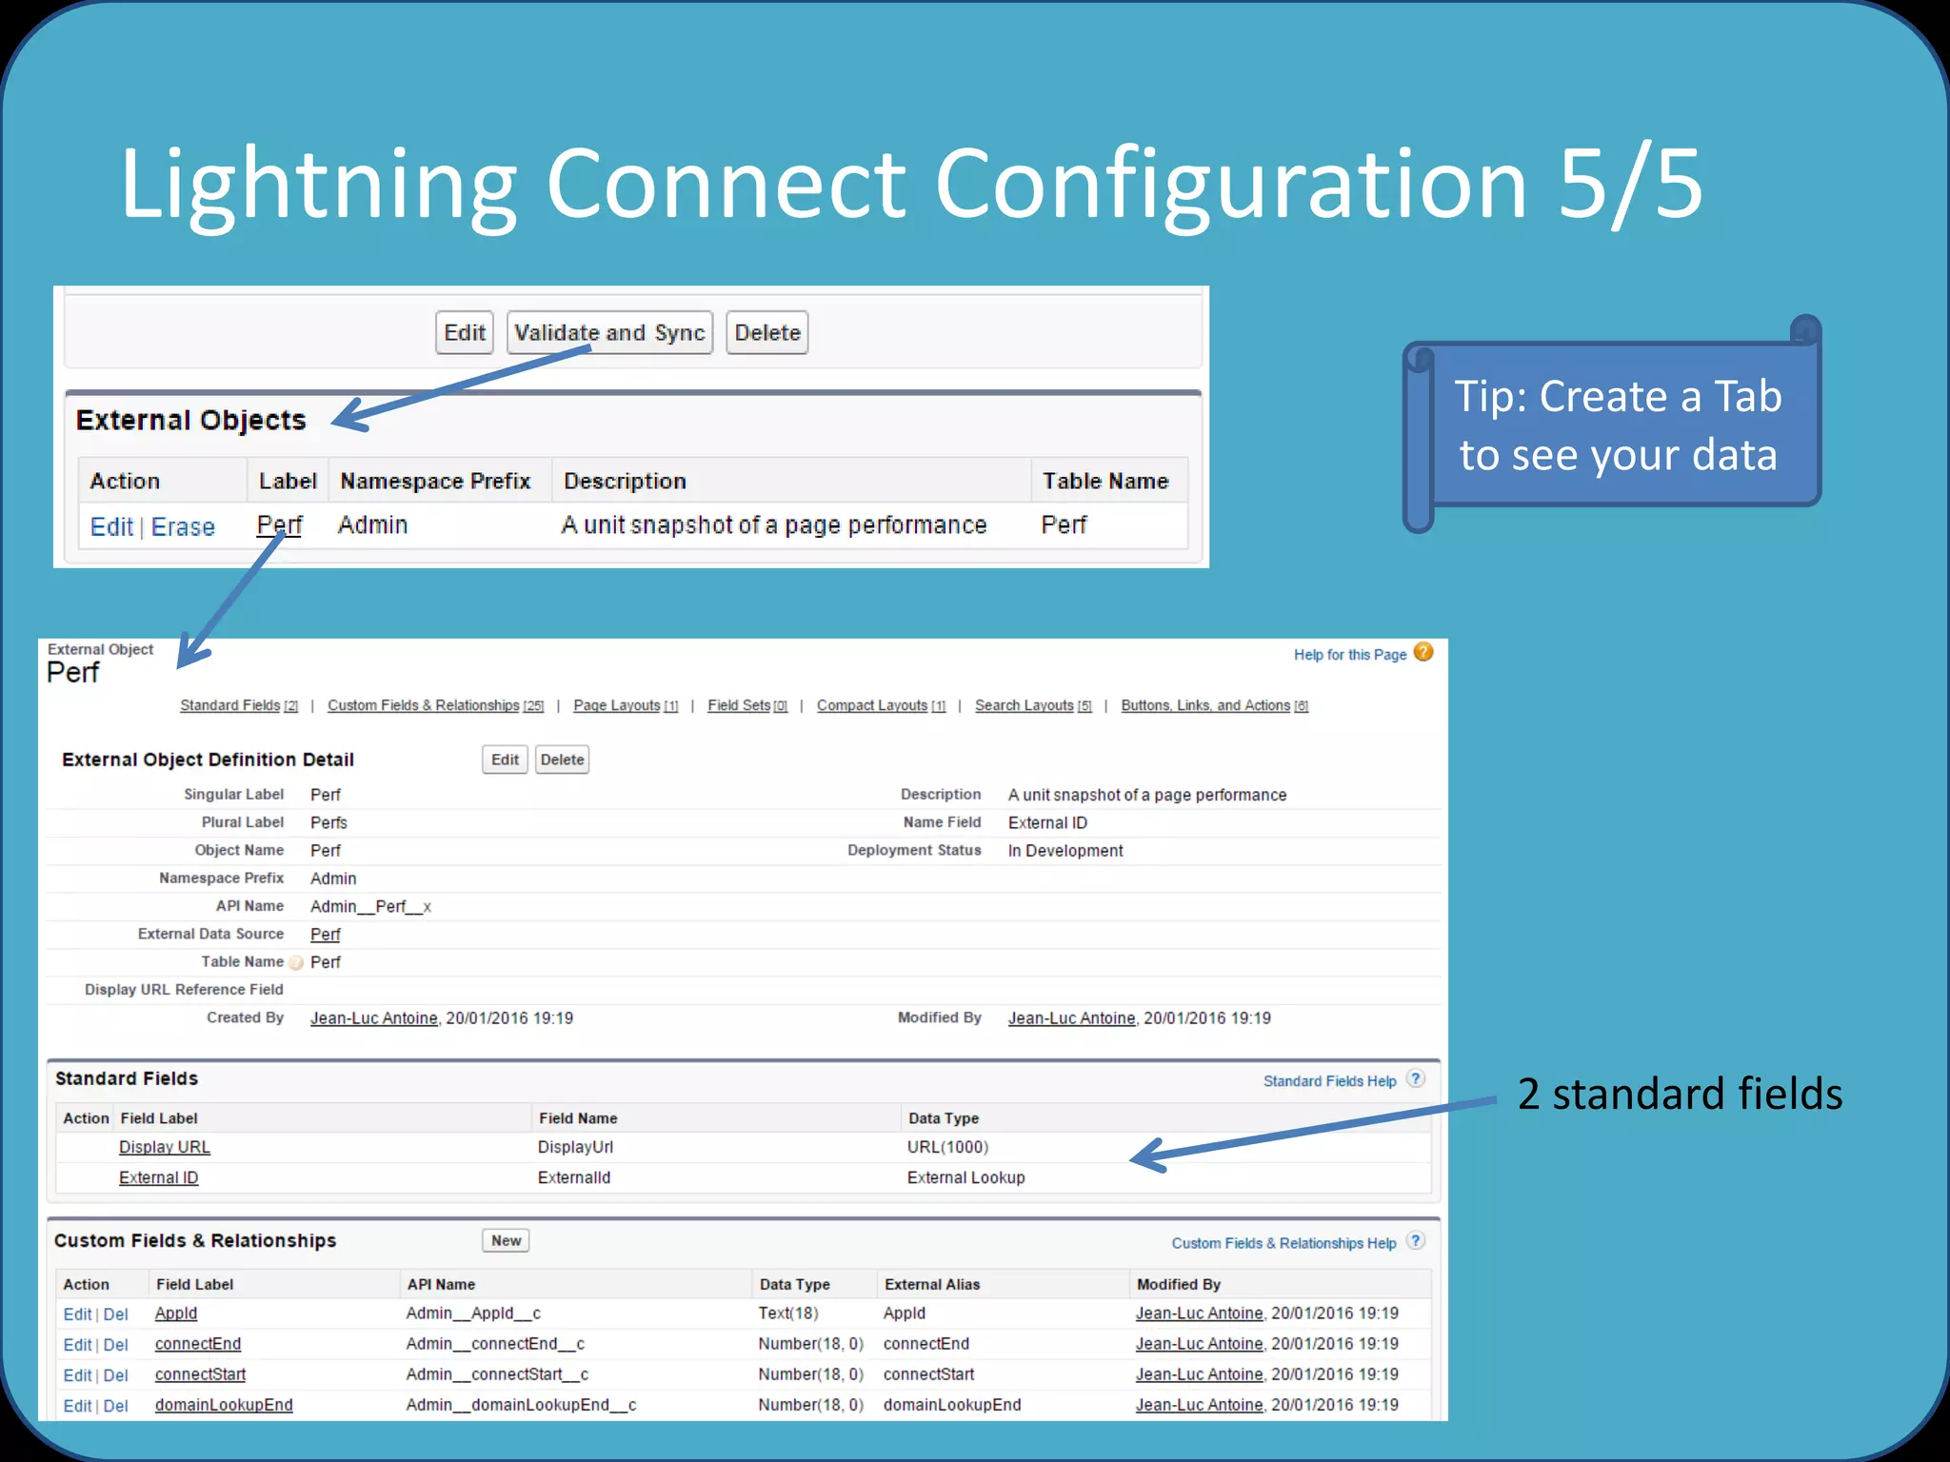
Task: Click the DisplayUrl field name cell
Action: [575, 1148]
